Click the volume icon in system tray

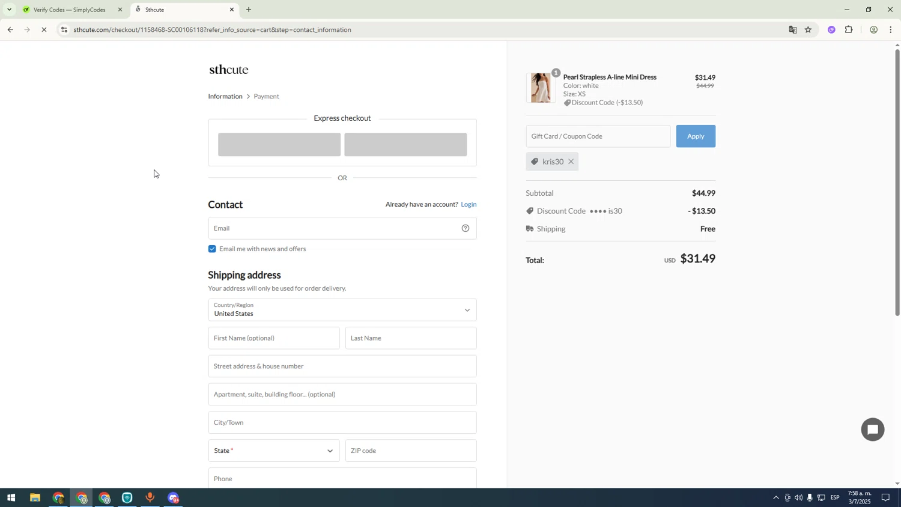click(x=798, y=498)
